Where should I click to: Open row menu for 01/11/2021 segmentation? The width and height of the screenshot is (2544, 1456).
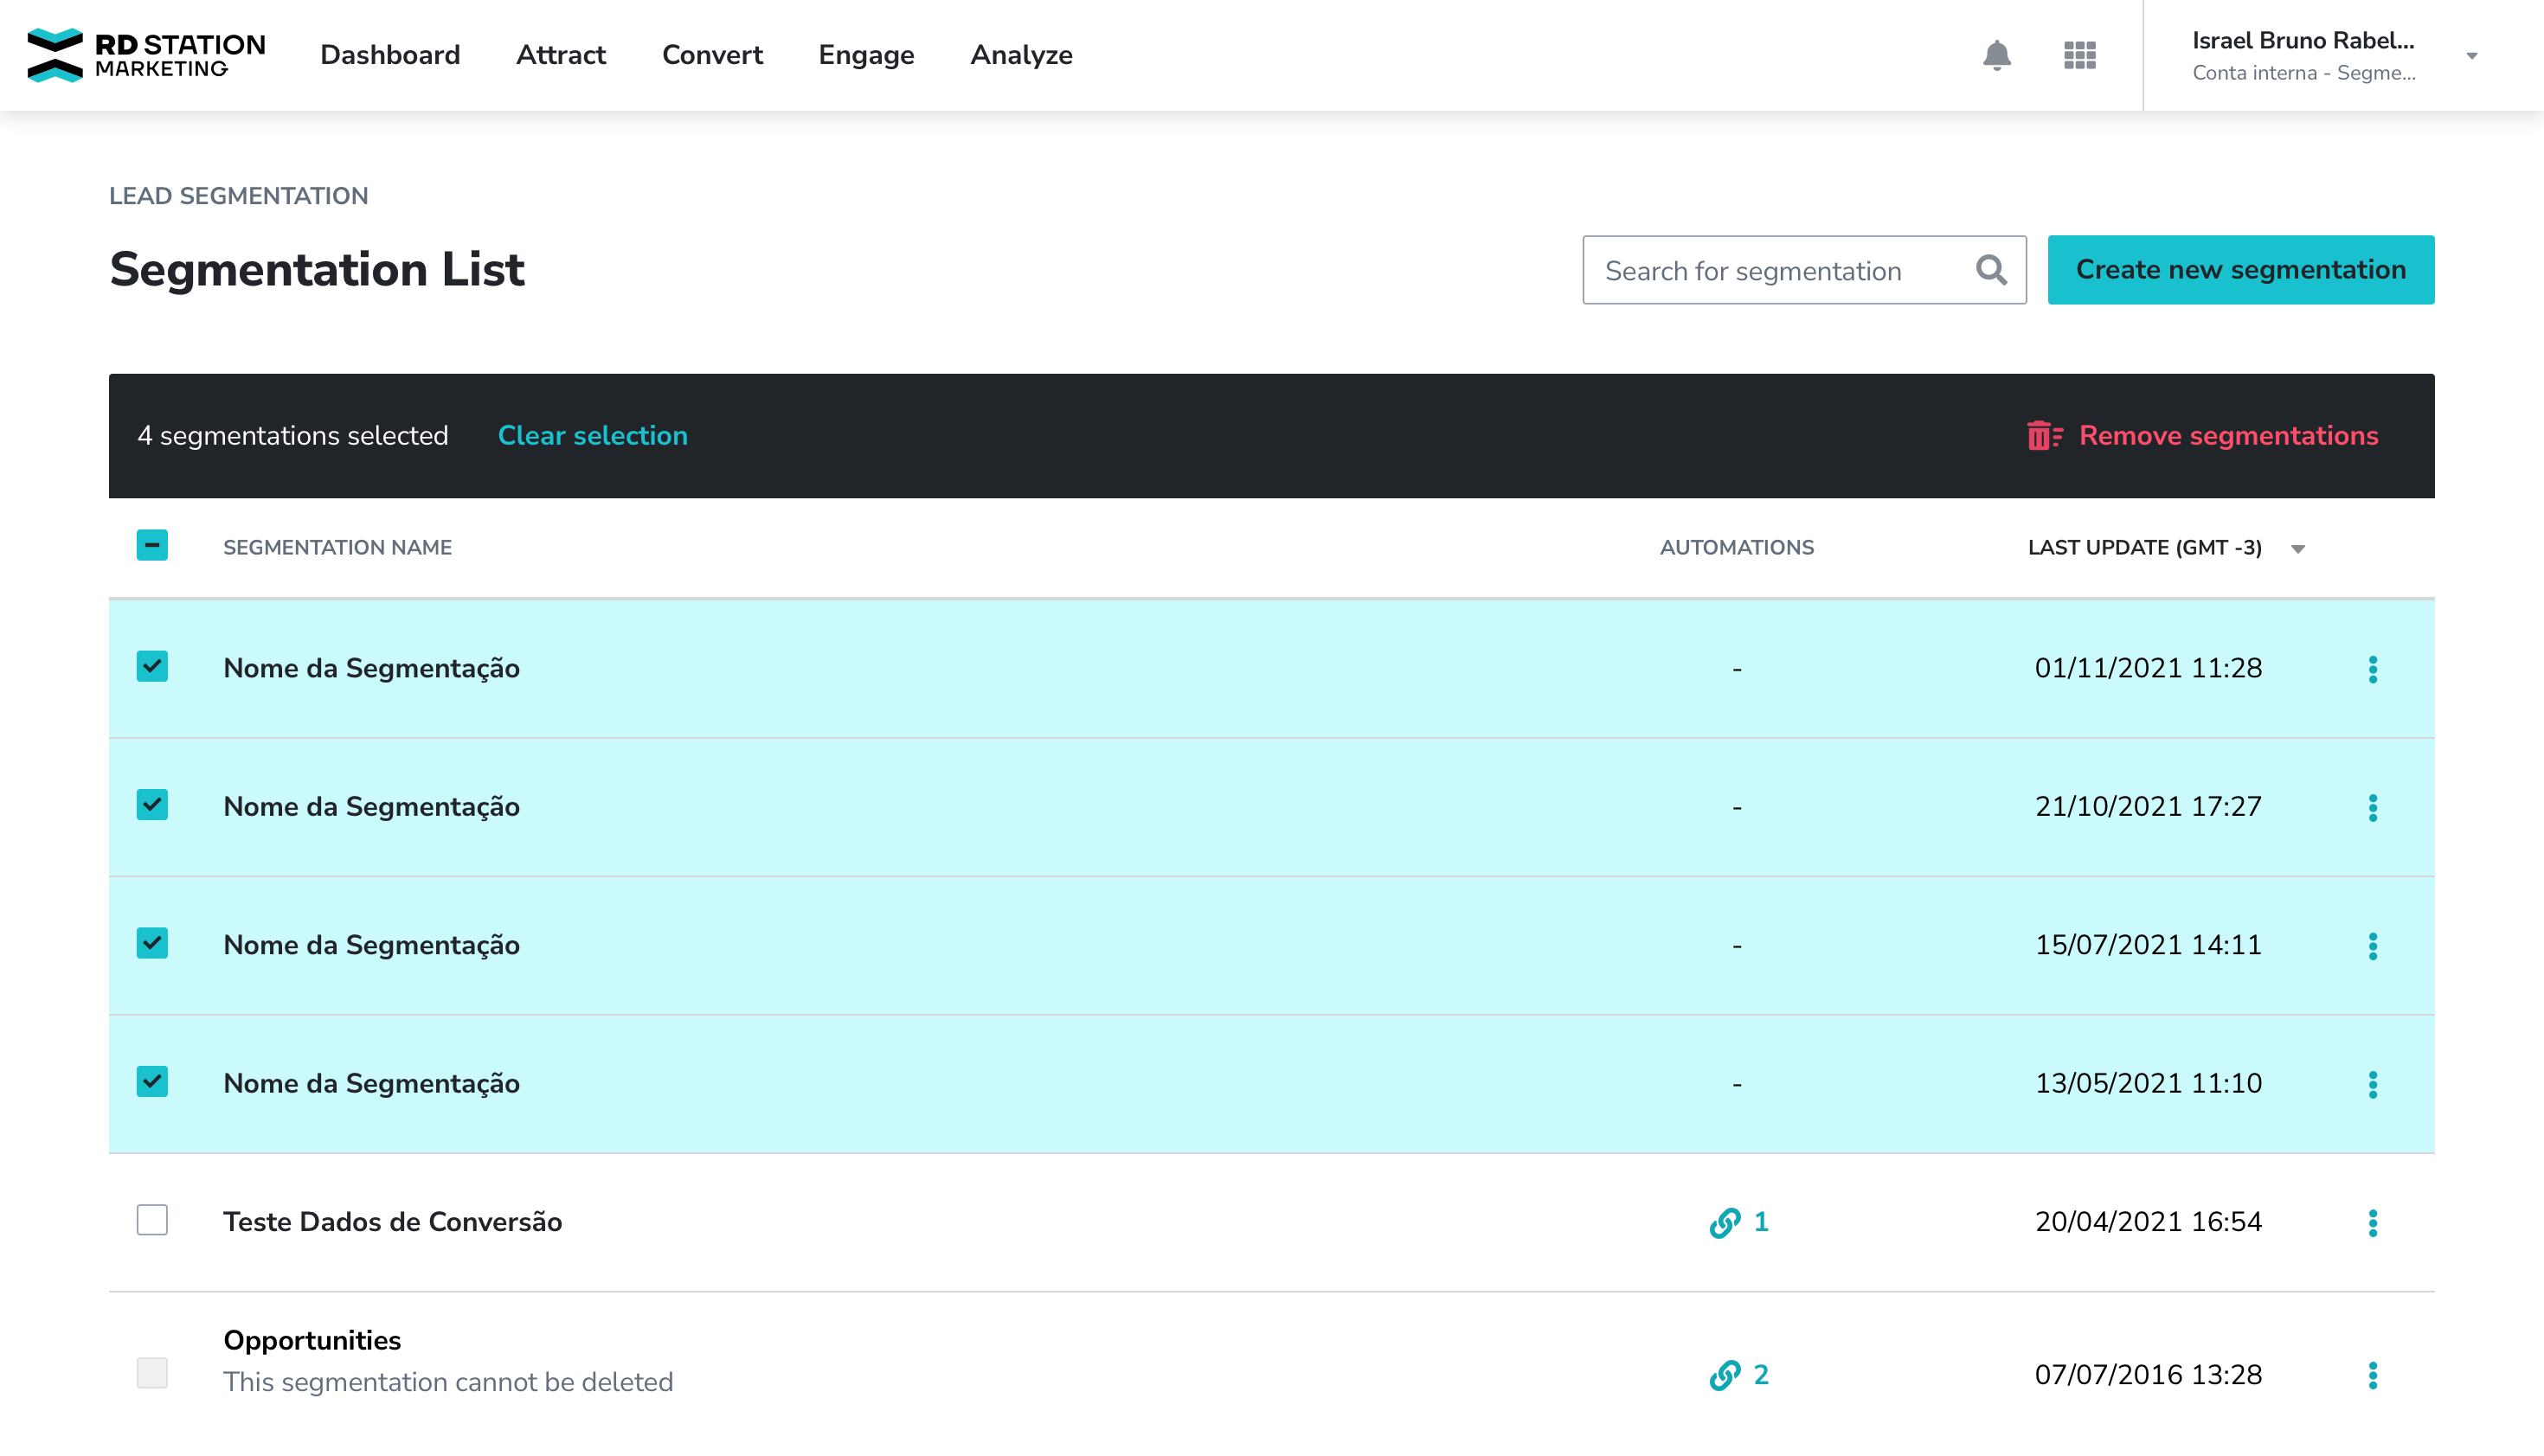click(x=2372, y=669)
